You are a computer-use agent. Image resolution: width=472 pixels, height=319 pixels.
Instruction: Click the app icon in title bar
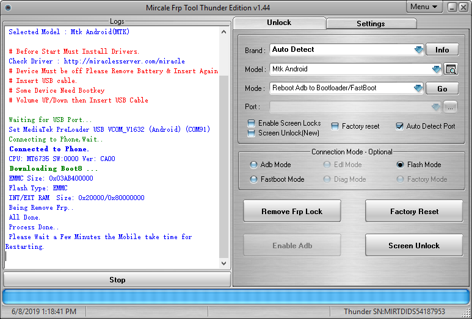pos(8,7)
